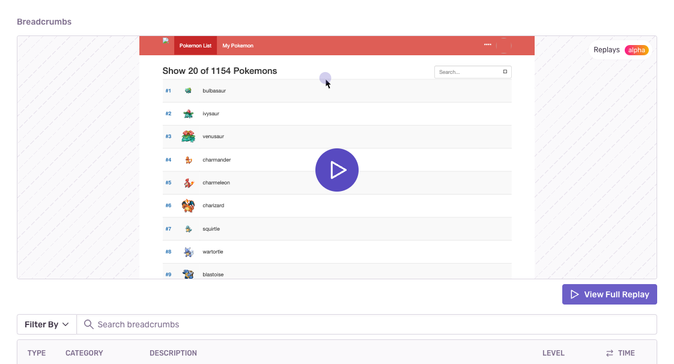Click the alpha badge next to Replays
Screen dimensions: 674x364
coord(636,50)
